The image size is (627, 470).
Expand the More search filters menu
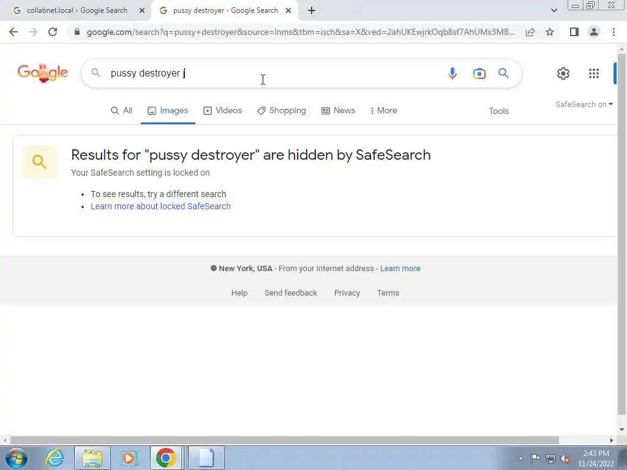tap(383, 111)
